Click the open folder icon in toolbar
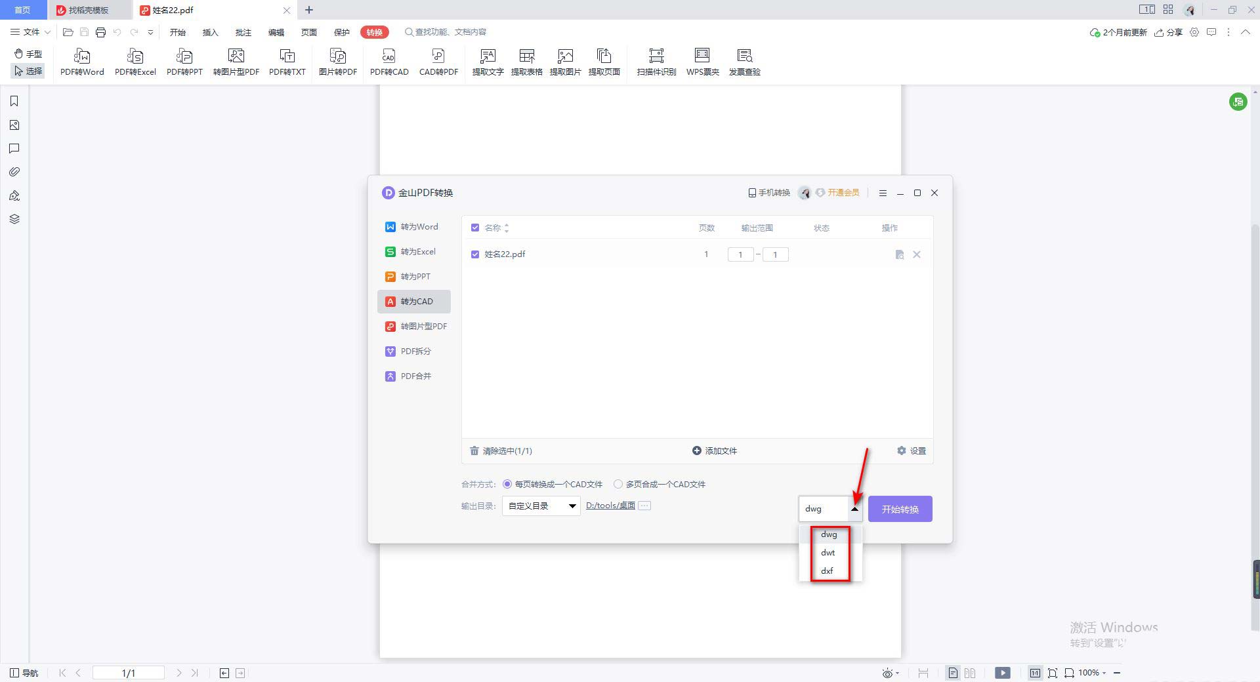This screenshot has height=682, width=1260. pyautogui.click(x=68, y=32)
